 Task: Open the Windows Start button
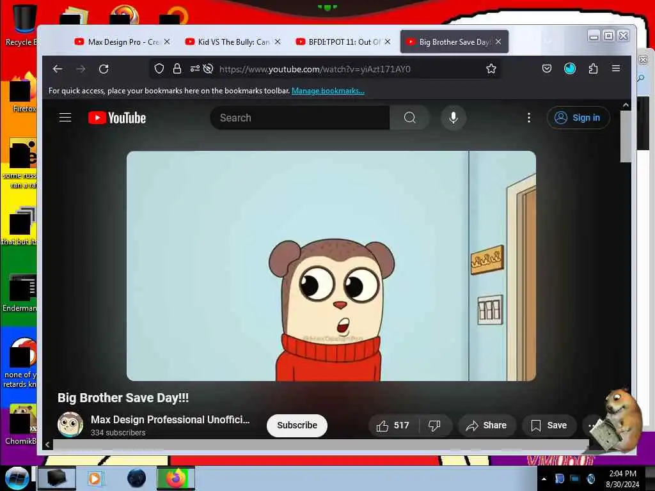coord(17,478)
